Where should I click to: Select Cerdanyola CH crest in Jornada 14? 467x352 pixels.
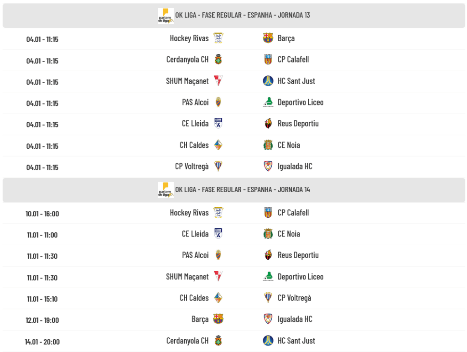click(x=218, y=341)
